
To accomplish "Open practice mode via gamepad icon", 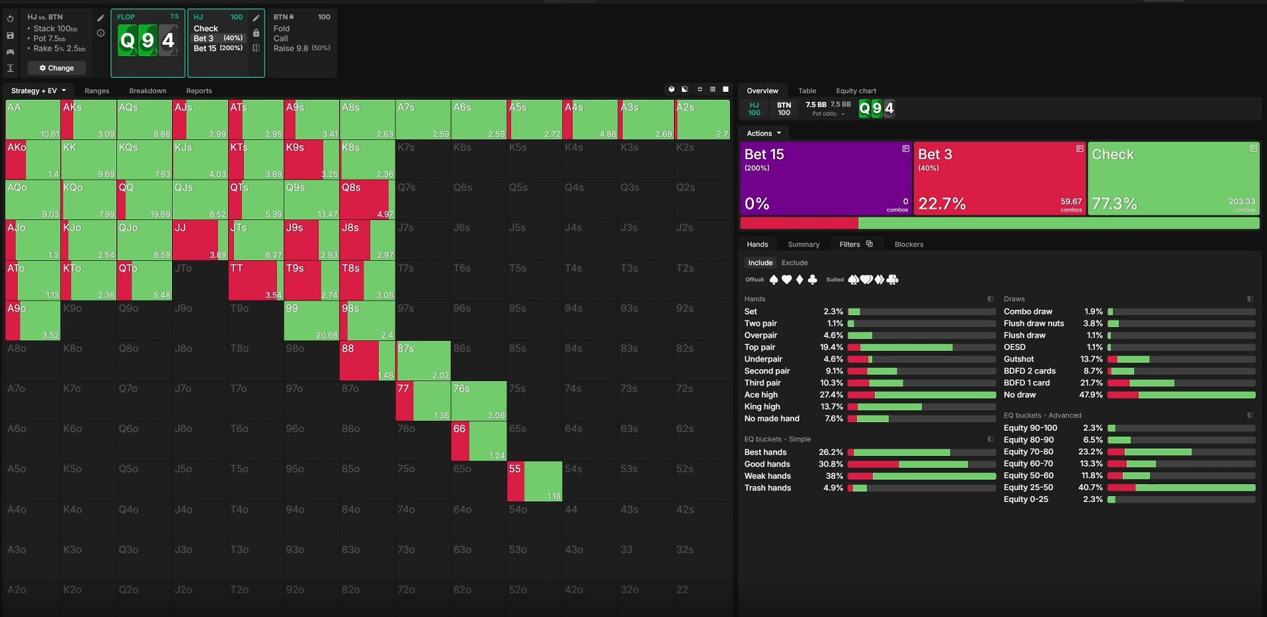I will coord(10,52).
